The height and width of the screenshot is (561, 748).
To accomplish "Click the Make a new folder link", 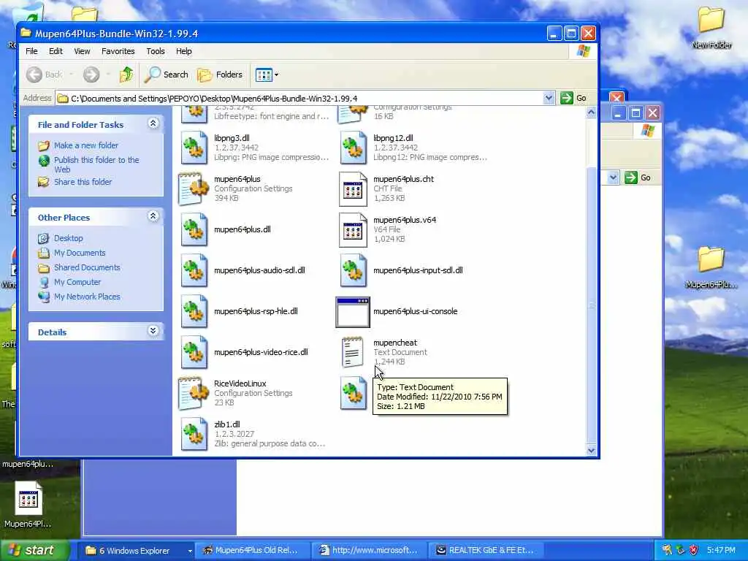I will click(86, 145).
